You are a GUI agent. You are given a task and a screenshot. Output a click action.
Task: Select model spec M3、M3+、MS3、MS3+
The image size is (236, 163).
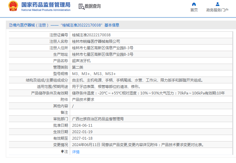pyautogui.click(x=94, y=74)
